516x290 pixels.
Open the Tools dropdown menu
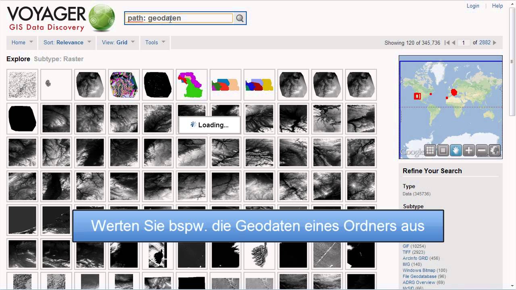155,42
